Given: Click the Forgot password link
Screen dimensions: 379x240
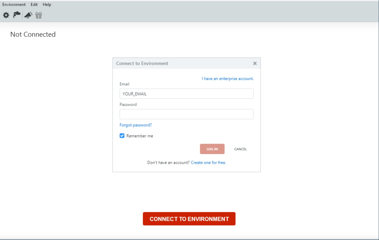Looking at the screenshot, I should click(x=136, y=125).
